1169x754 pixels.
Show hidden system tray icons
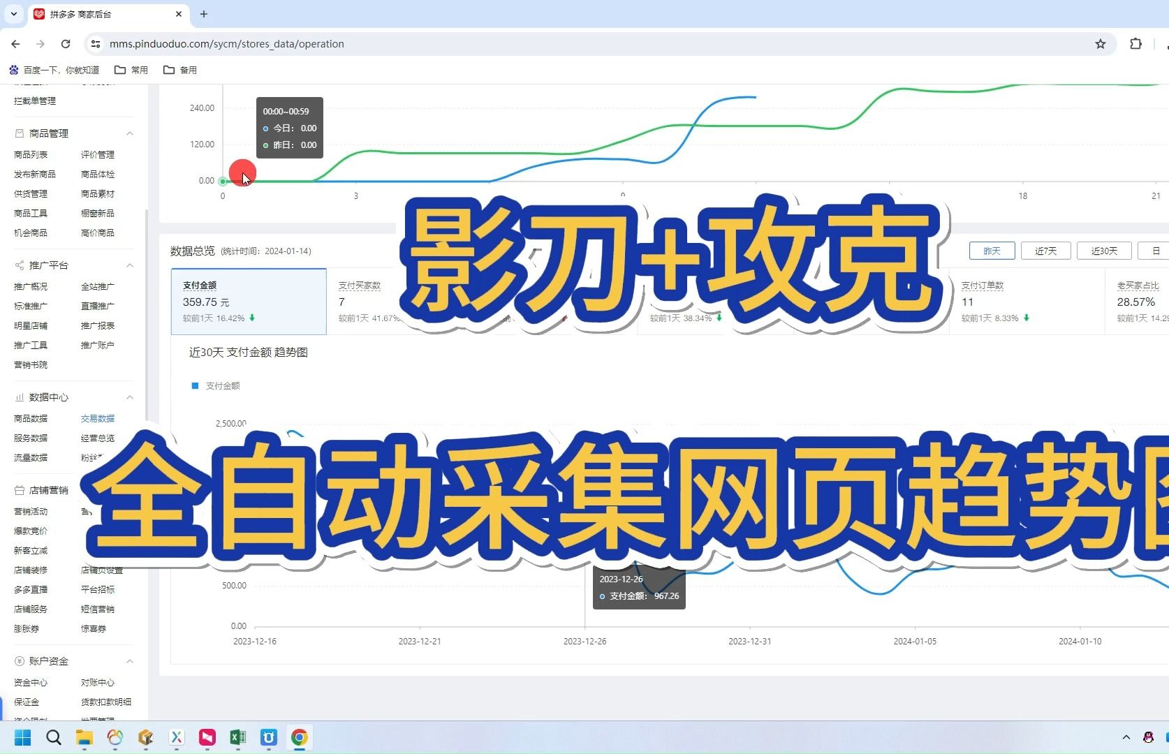[1126, 737]
